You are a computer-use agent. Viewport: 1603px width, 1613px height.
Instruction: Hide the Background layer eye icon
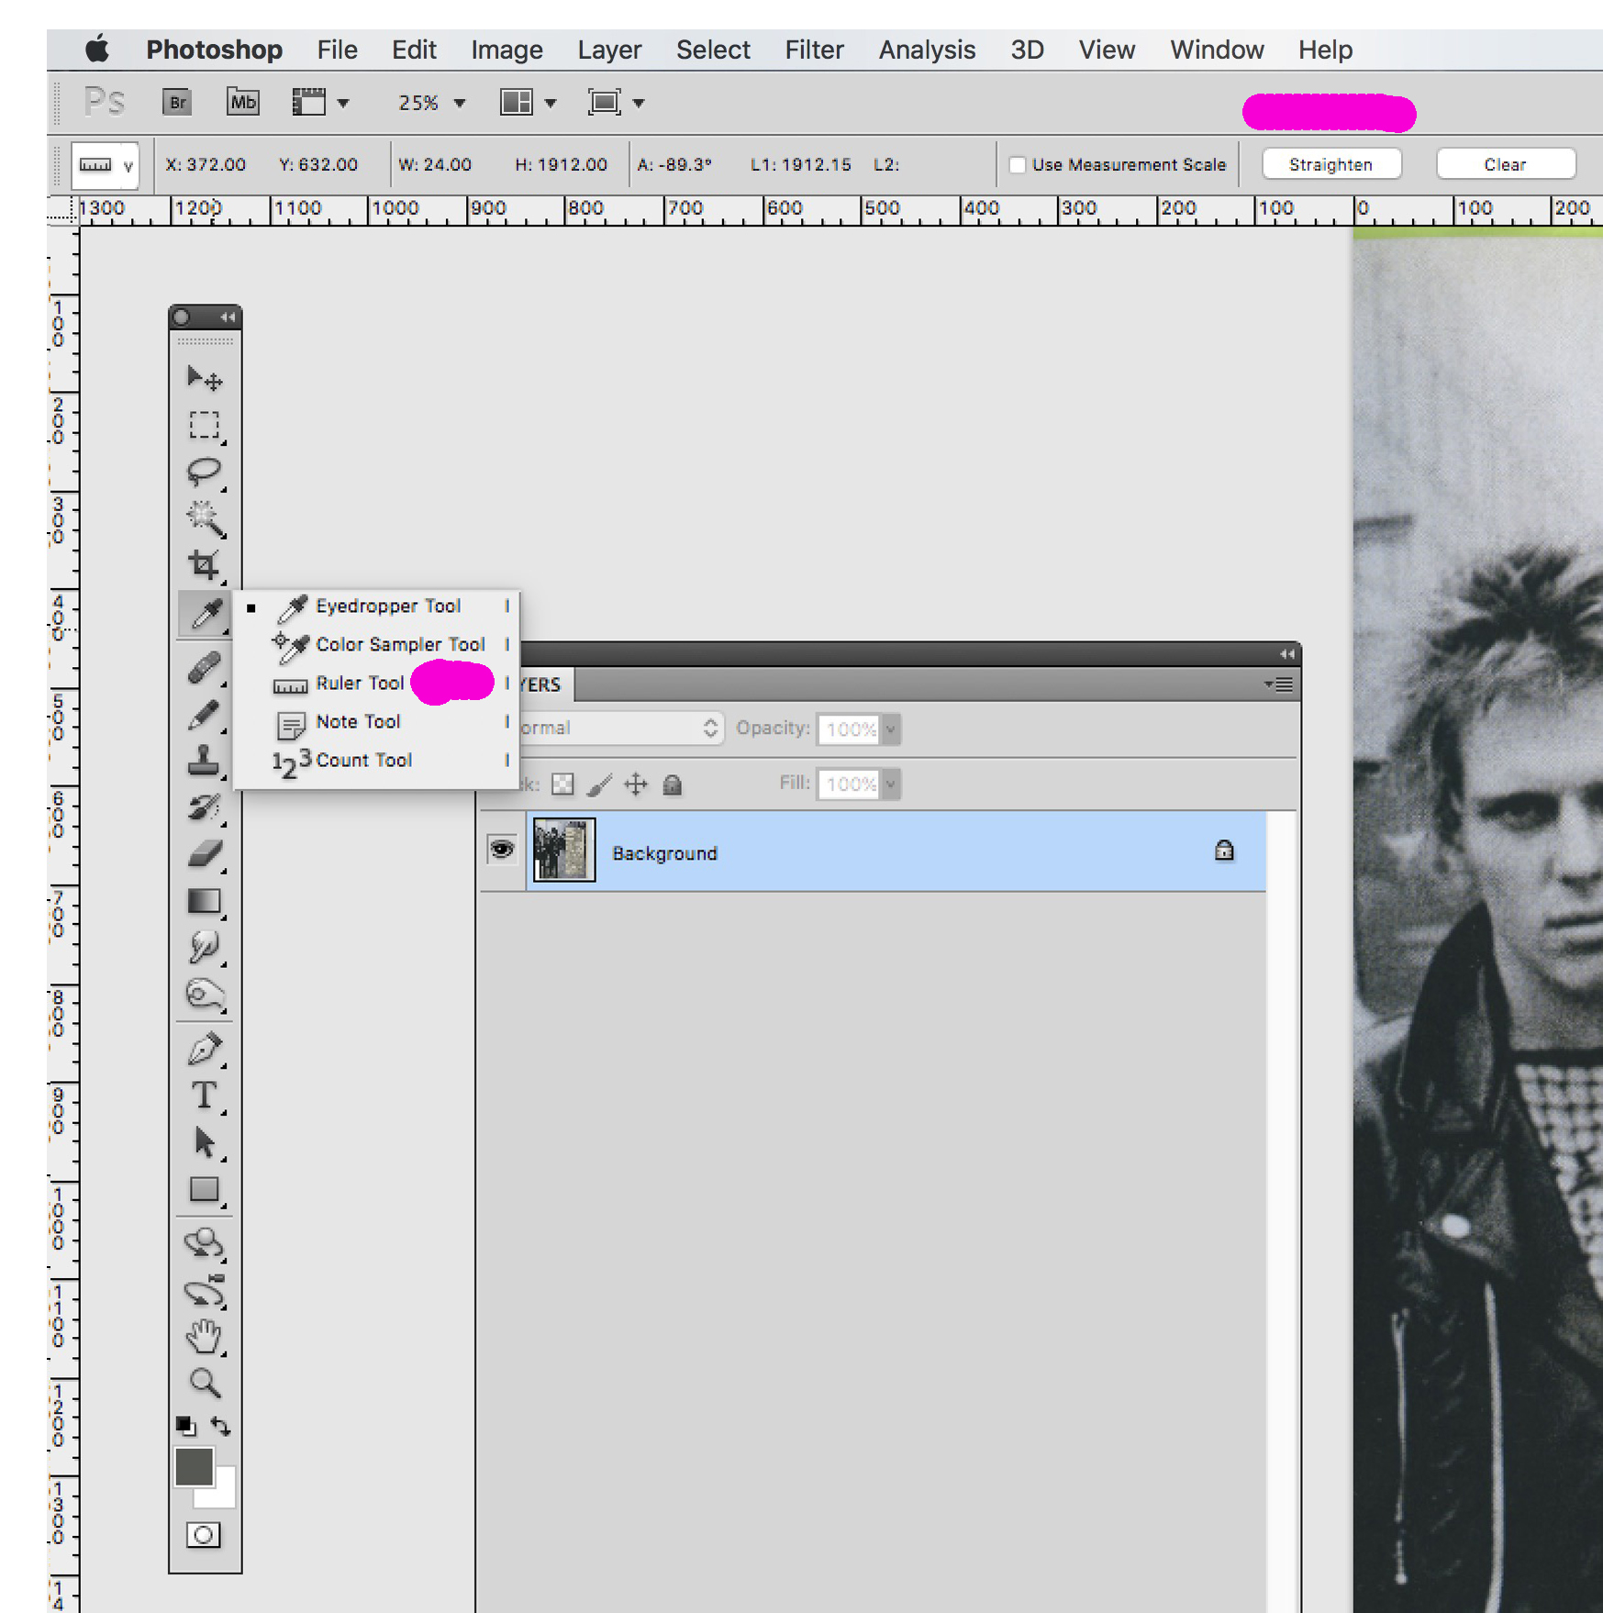pyautogui.click(x=501, y=850)
